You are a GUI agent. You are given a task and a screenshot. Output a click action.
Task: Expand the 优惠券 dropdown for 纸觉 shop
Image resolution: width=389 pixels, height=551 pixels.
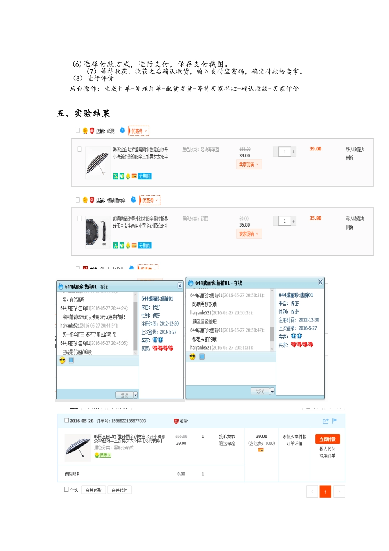139,131
